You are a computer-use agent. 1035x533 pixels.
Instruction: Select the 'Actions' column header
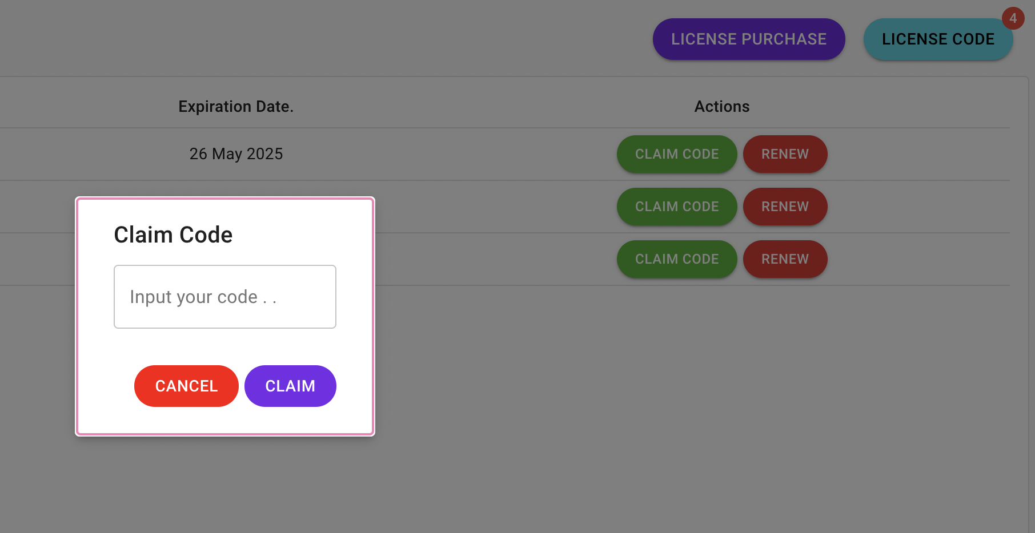721,107
